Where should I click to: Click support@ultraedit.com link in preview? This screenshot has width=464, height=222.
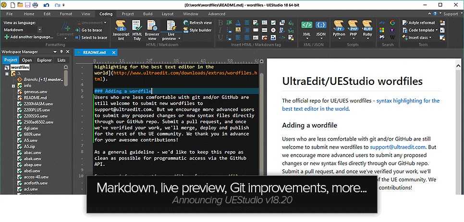coord(398,147)
